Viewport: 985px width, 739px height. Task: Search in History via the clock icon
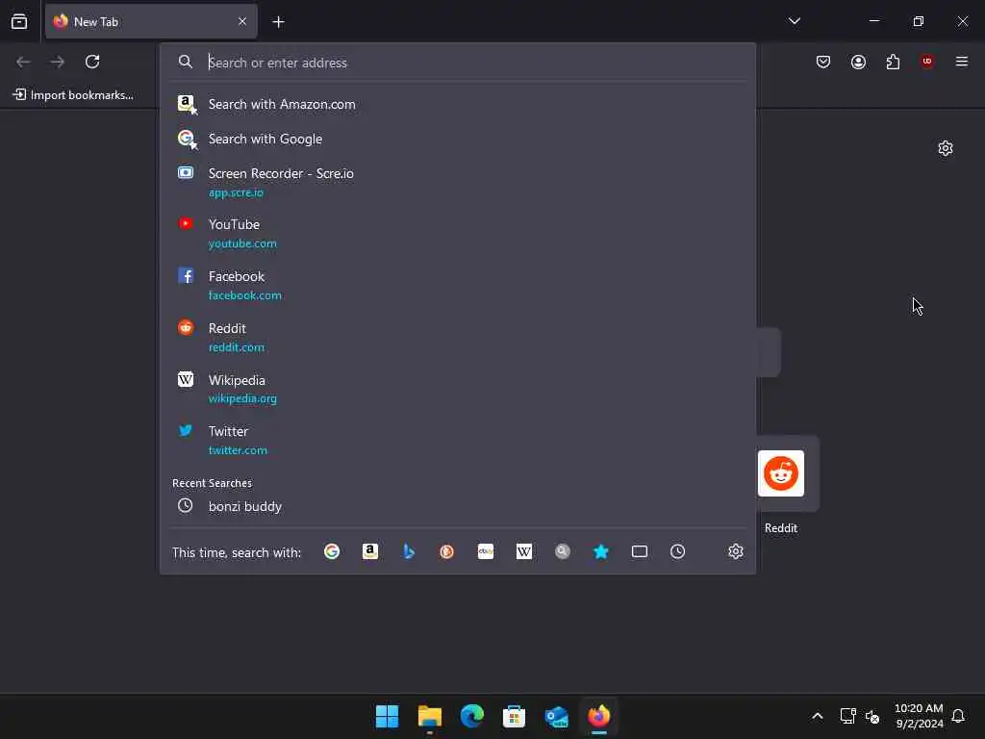(678, 551)
